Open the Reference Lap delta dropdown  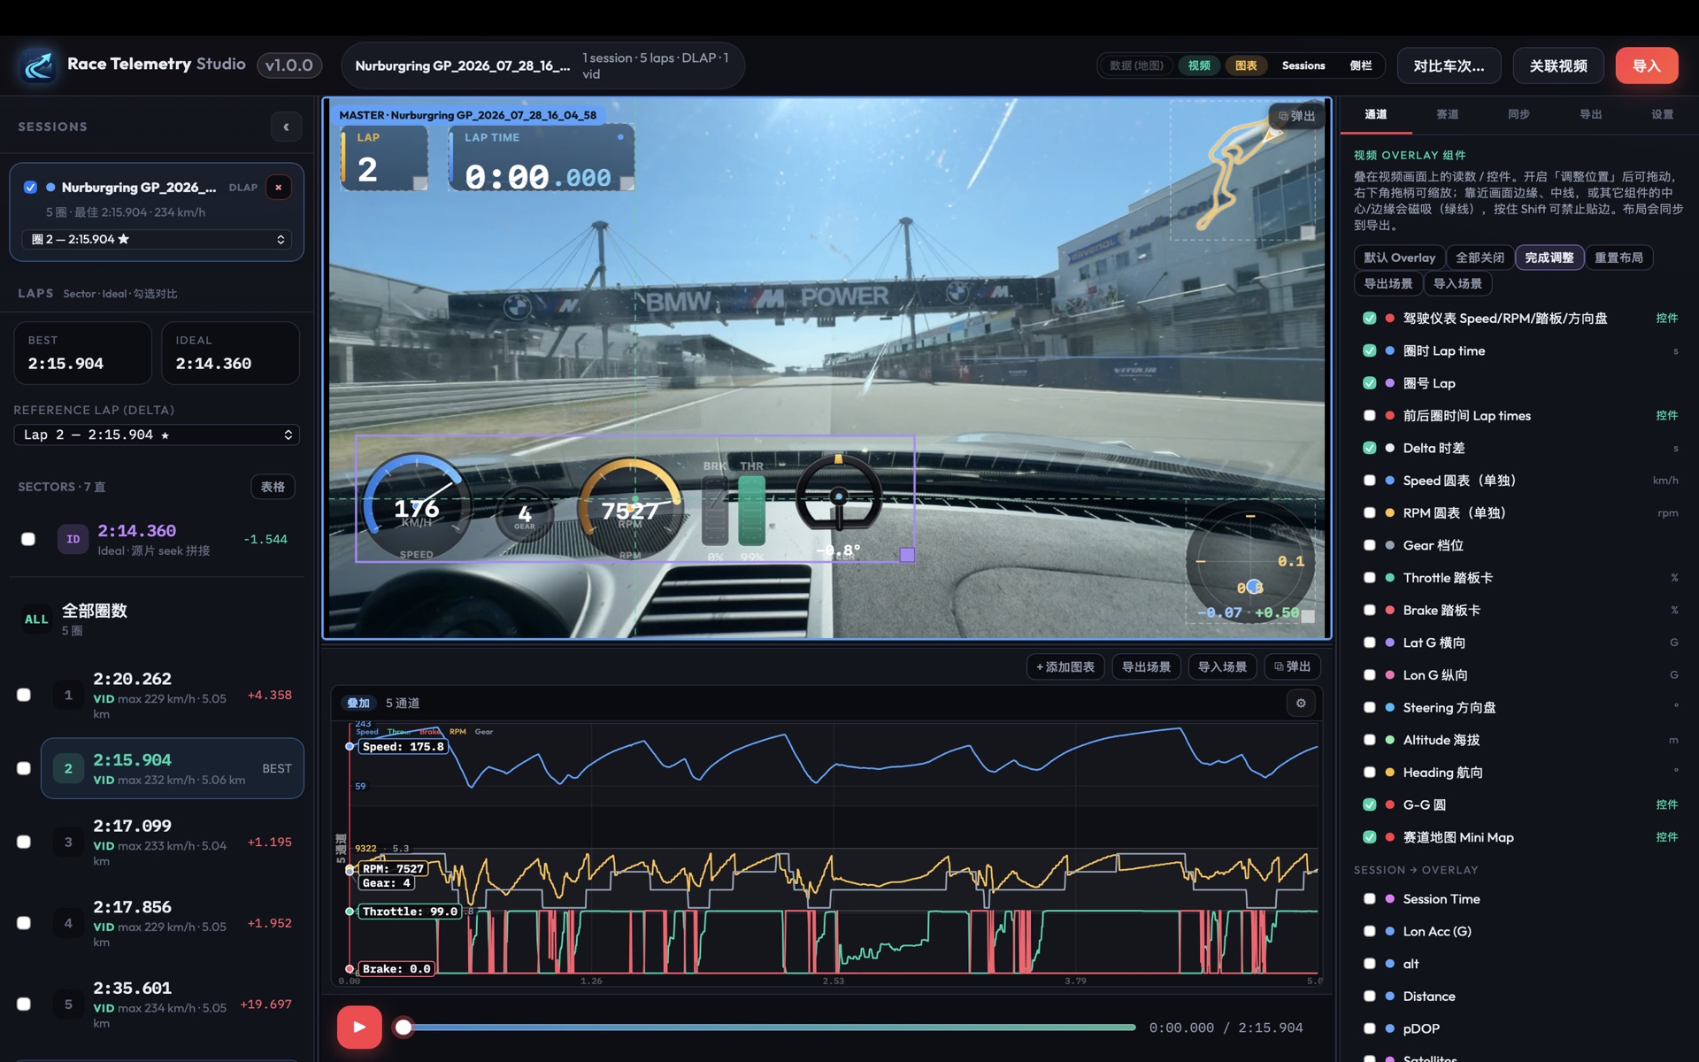157,435
